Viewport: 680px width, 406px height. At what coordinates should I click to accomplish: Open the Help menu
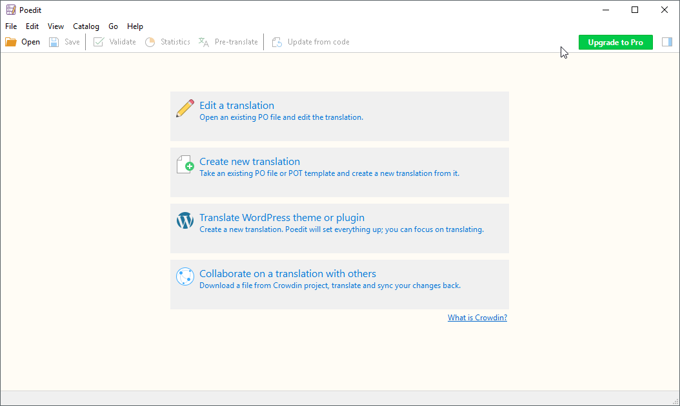[x=135, y=26]
